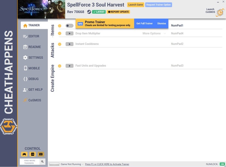Open the DEBUG section

coord(31,79)
